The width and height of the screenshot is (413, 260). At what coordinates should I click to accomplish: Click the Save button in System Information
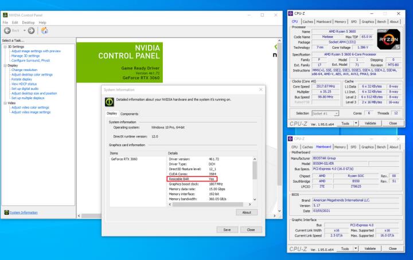pos(227,230)
